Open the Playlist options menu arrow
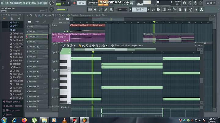 click(x=27, y=15)
